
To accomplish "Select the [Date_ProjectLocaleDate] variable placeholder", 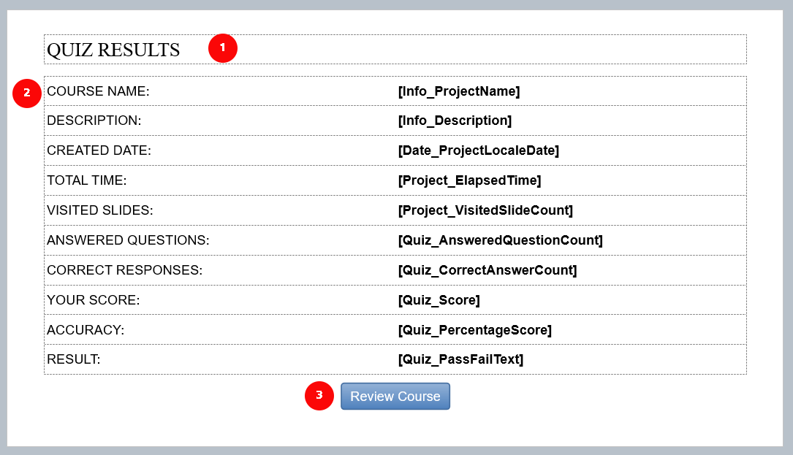I will (x=479, y=150).
